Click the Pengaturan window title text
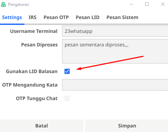Viewport: 168px width, 133px height. click(x=18, y=5)
